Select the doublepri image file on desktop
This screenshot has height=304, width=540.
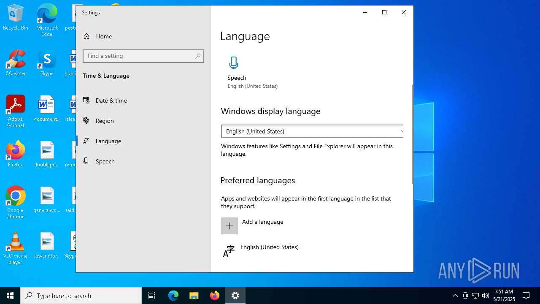point(47,155)
